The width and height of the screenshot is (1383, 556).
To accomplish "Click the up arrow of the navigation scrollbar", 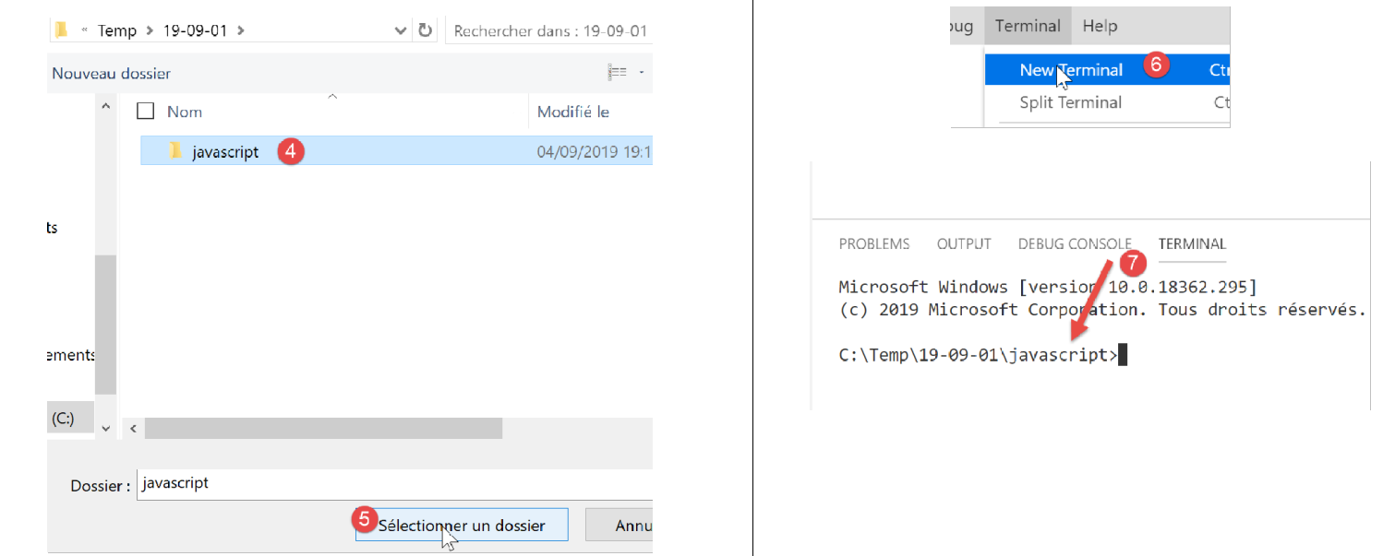I will tap(105, 108).
